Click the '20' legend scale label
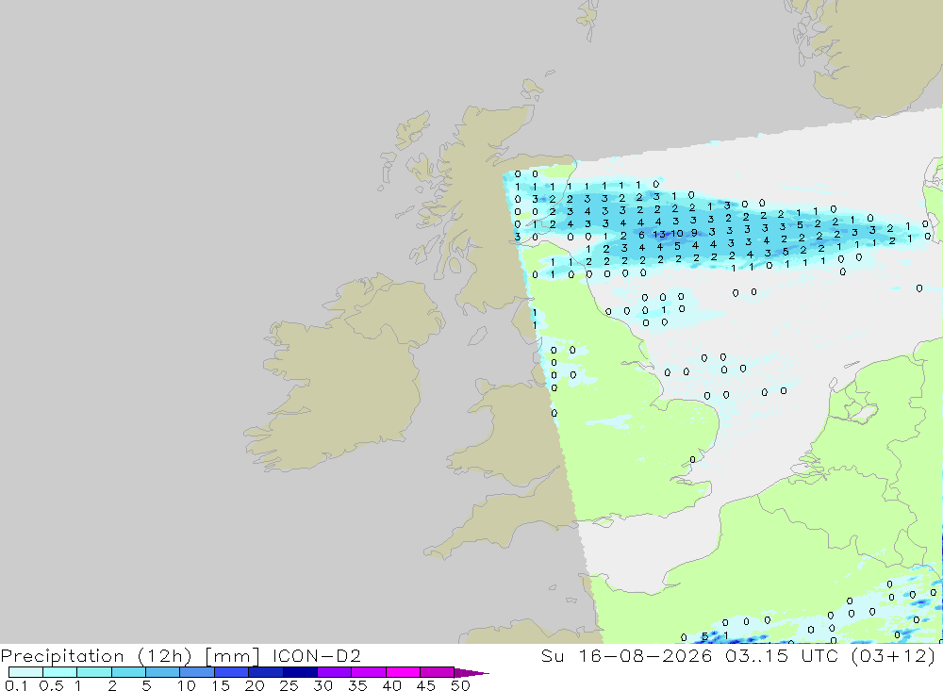 (255, 685)
